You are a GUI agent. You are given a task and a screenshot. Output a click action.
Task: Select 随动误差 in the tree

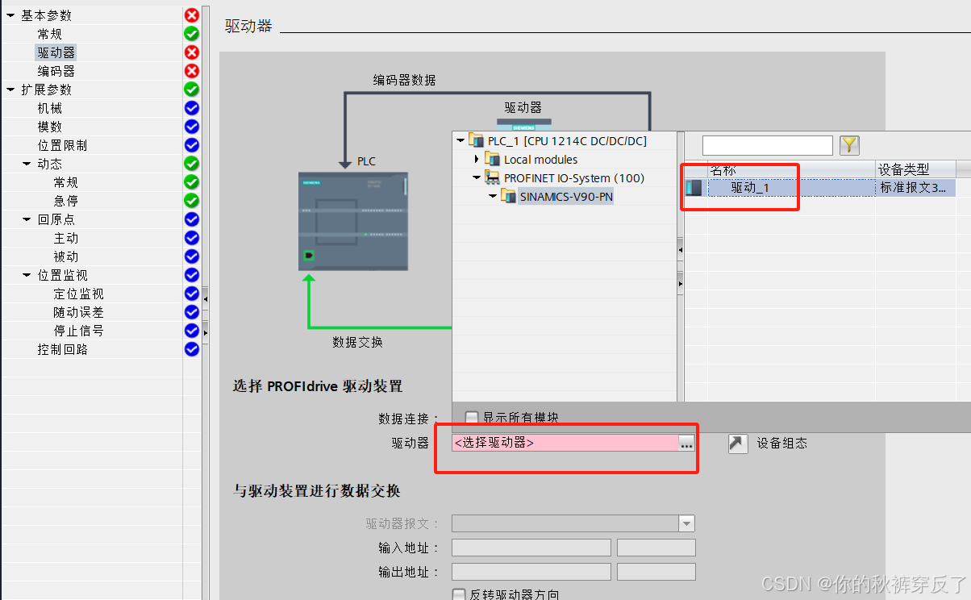pyautogui.click(x=78, y=312)
